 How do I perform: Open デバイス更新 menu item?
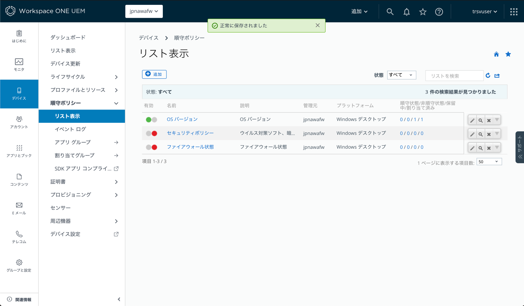[x=65, y=64]
